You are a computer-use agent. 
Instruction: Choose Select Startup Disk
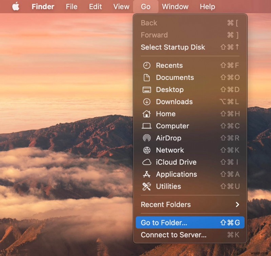[173, 47]
